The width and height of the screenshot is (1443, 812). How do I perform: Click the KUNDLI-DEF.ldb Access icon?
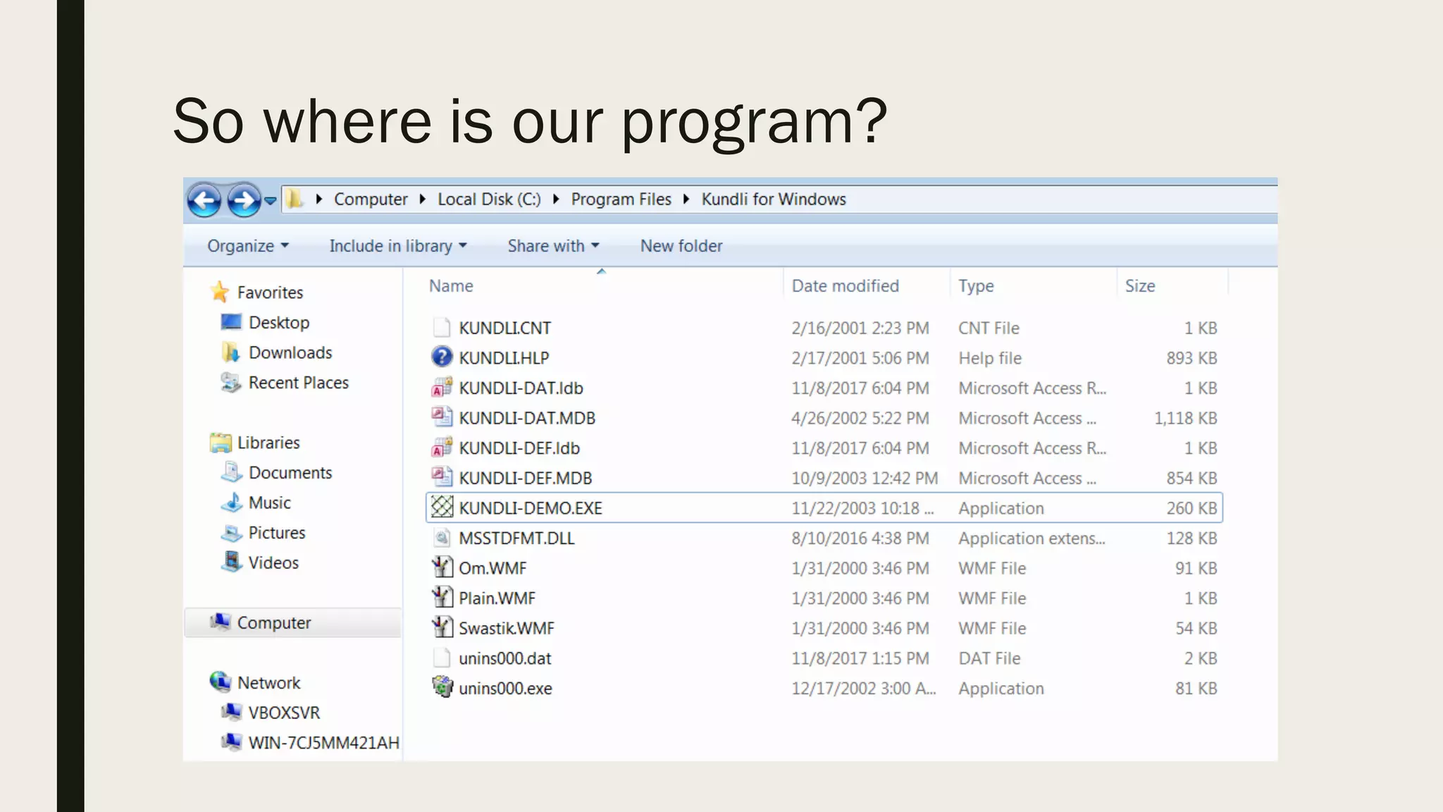pos(441,448)
